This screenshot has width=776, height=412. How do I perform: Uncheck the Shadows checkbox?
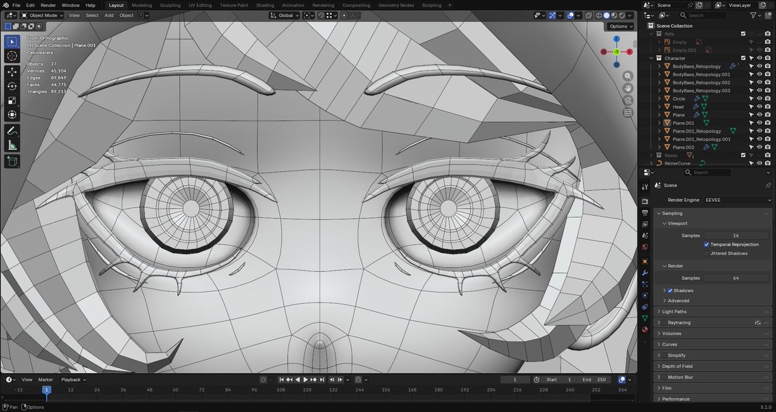tap(670, 290)
